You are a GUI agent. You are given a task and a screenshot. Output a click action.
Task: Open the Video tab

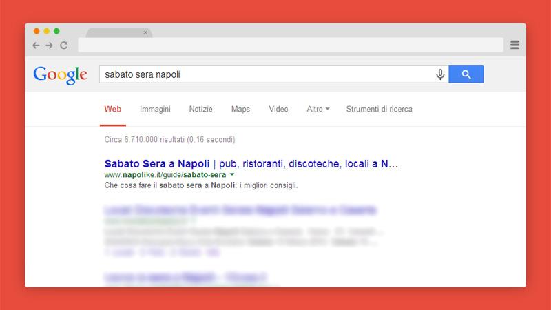tap(278, 109)
